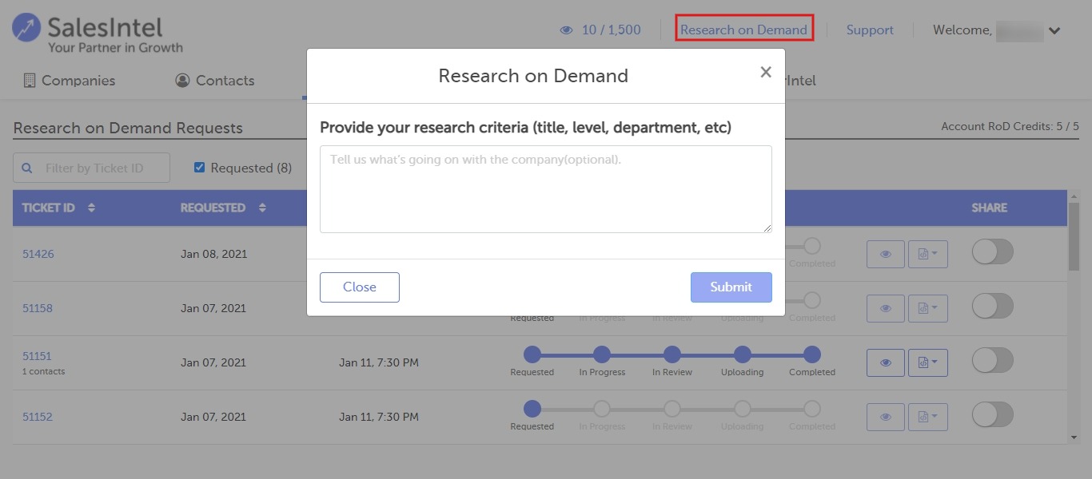Click "Jan 11, 7:30 PM" in ticket 51151 row
Screen dimensions: 1092x479
(x=379, y=362)
